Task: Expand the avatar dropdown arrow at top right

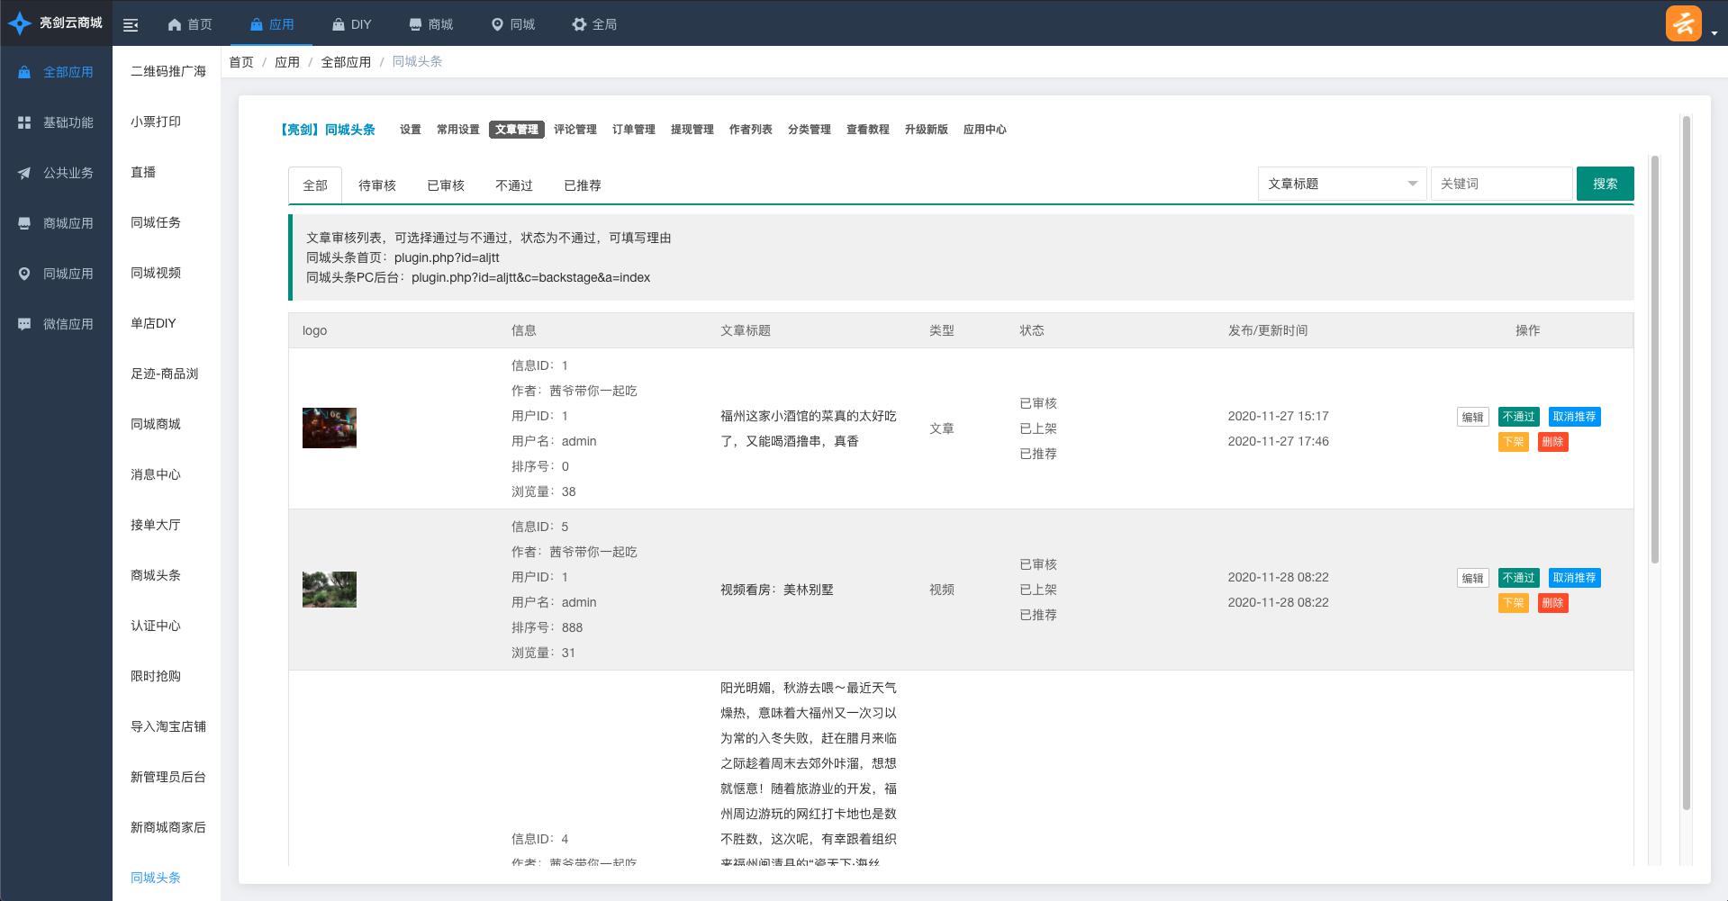Action: coord(1714,33)
